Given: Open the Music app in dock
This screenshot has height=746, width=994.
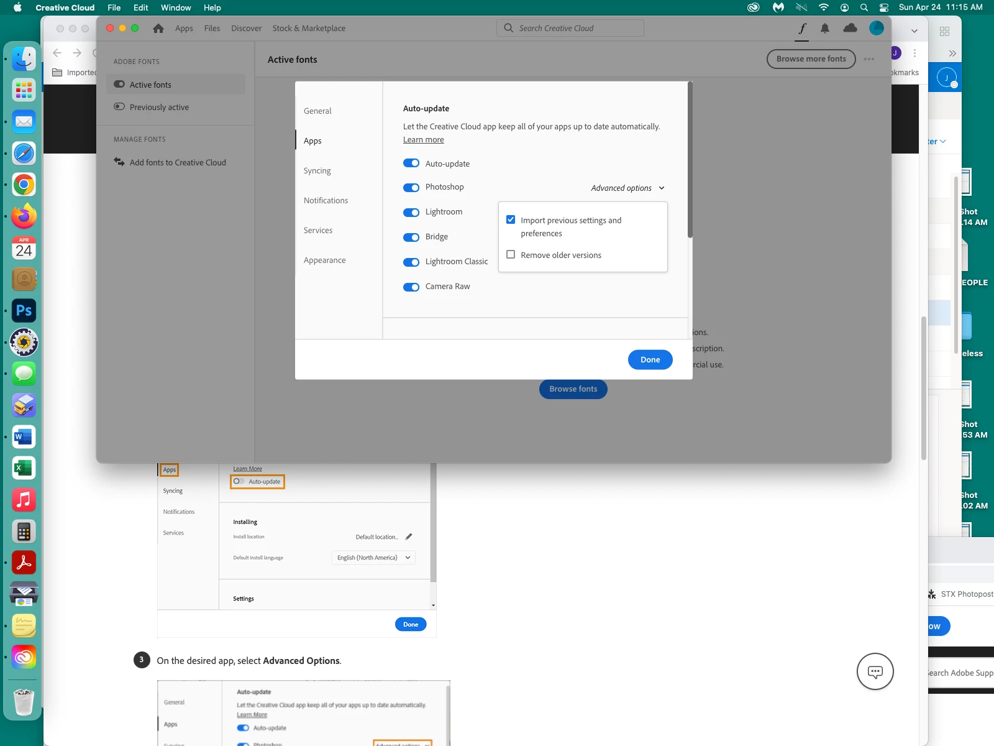Looking at the screenshot, I should tap(24, 500).
